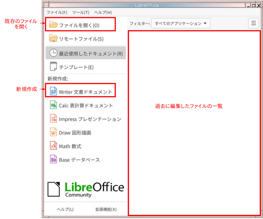The height and width of the screenshot is (219, 263).
Task: Click the Writer 文書ドキュメント label
Action: (x=86, y=92)
